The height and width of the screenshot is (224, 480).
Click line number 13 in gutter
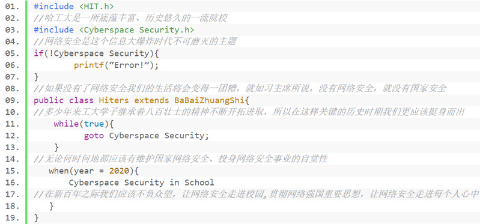(12, 148)
